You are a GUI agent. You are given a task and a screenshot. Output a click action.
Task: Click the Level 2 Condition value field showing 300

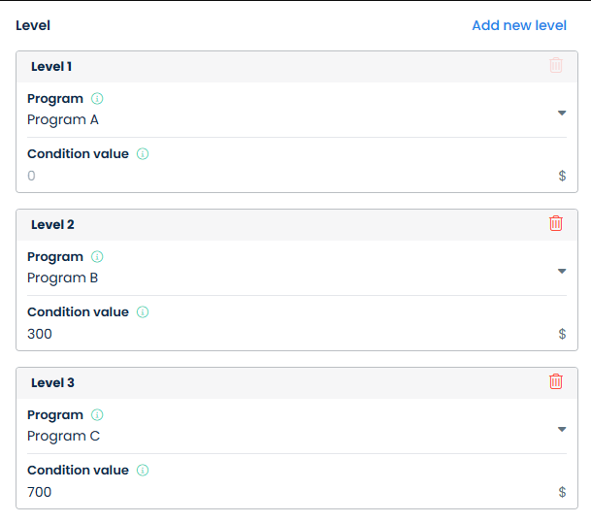point(281,334)
